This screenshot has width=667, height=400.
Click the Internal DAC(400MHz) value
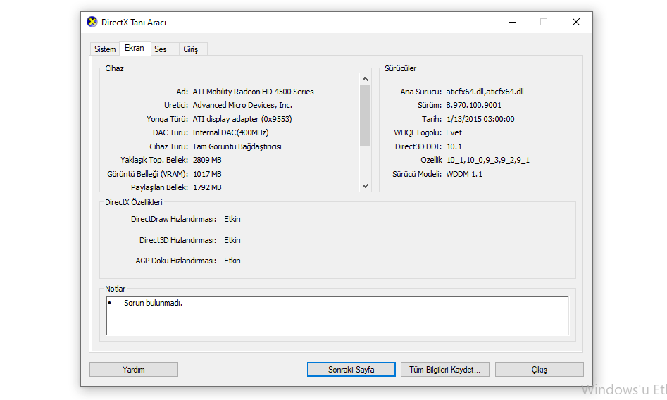click(x=230, y=132)
